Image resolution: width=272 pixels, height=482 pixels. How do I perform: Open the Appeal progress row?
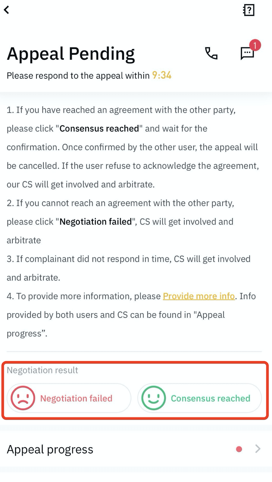pos(136,449)
